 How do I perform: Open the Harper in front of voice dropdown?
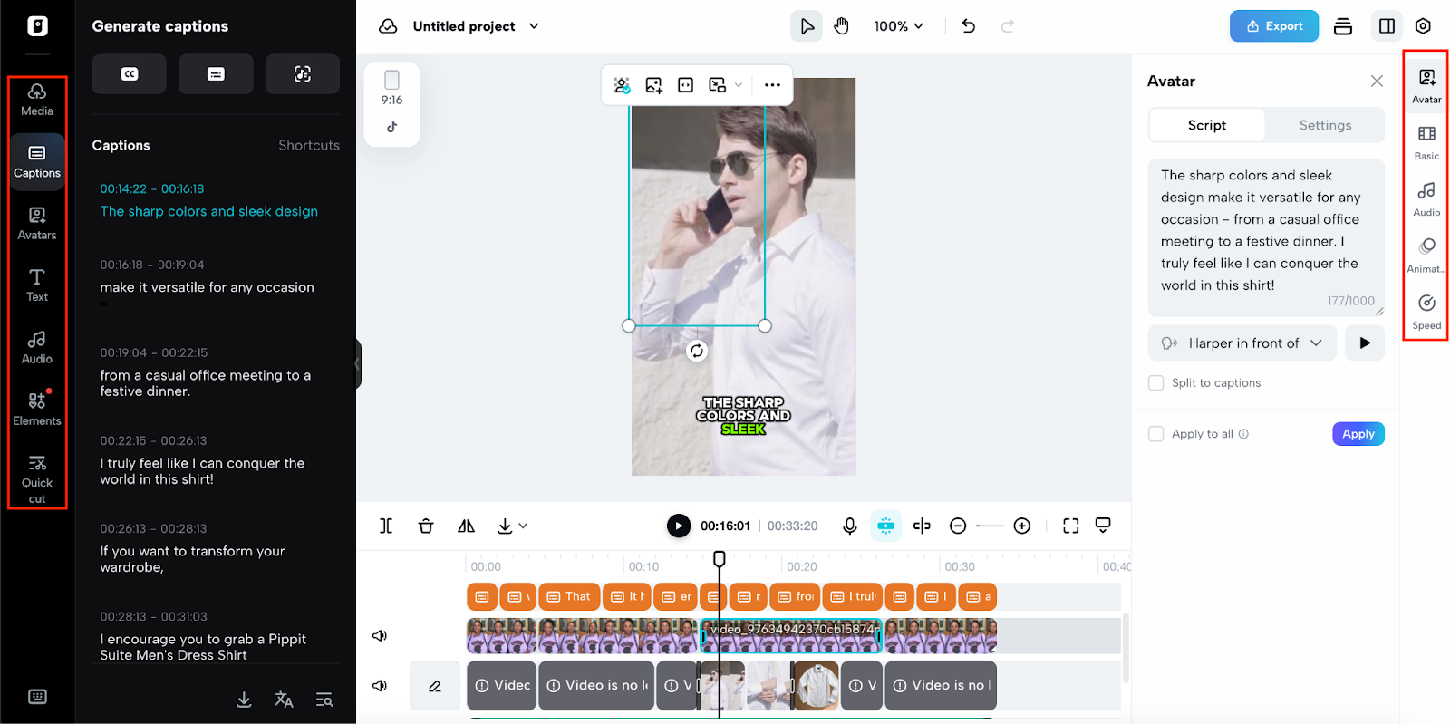pyautogui.click(x=1242, y=343)
